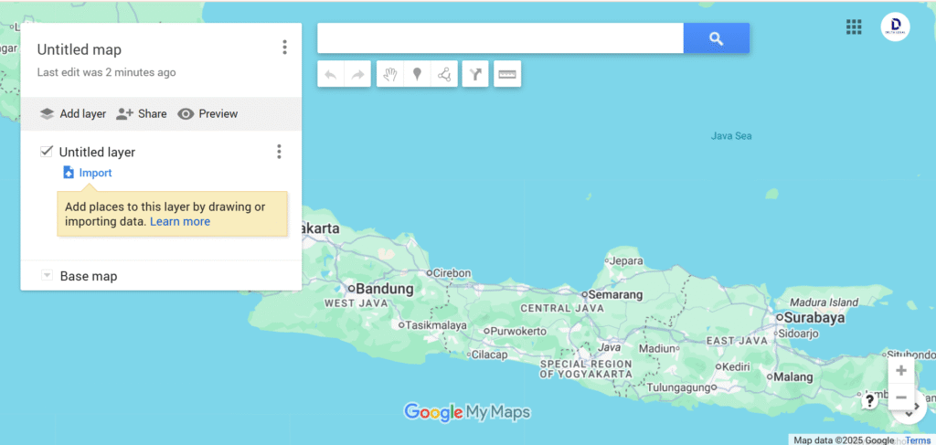Select the measure distances ruler tool

(x=507, y=75)
